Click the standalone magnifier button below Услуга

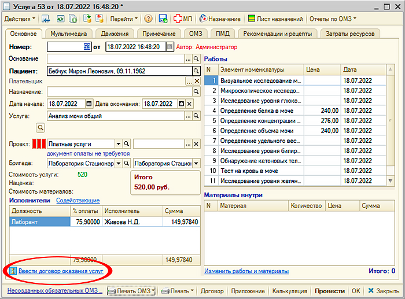coord(41,127)
